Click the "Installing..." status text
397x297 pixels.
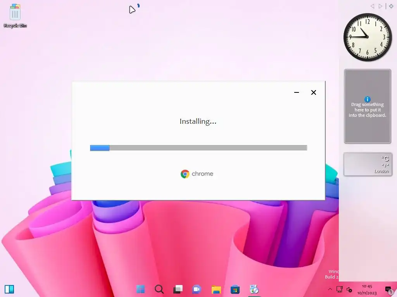click(x=198, y=121)
